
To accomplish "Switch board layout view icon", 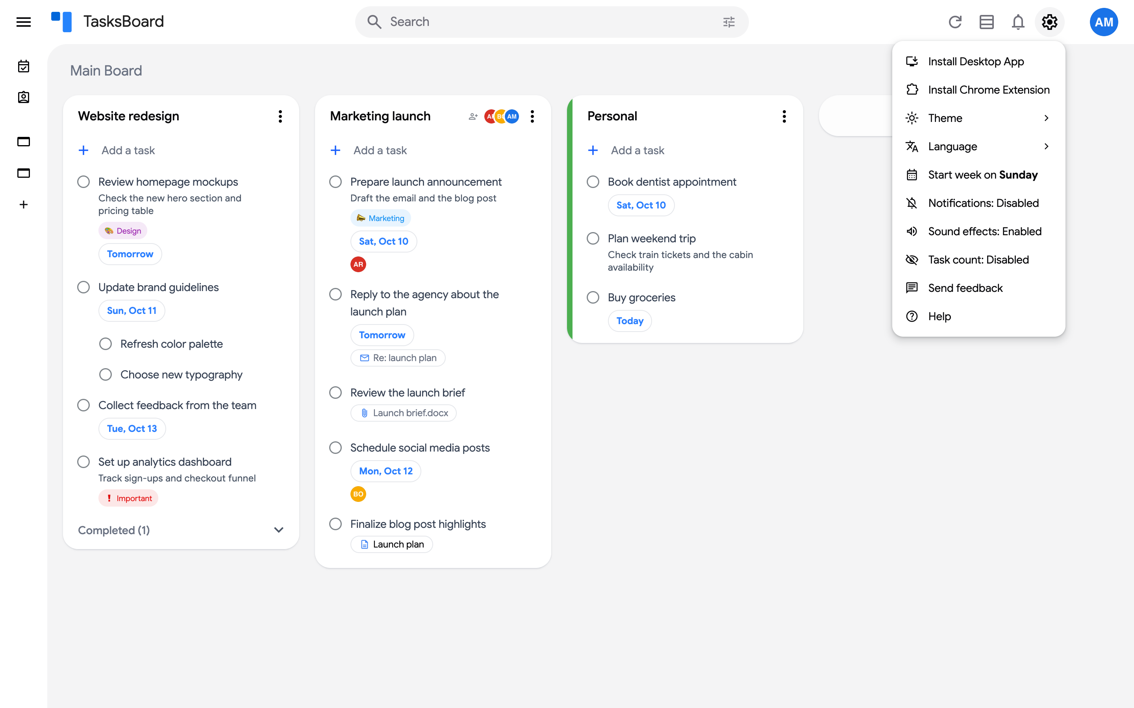I will [986, 22].
